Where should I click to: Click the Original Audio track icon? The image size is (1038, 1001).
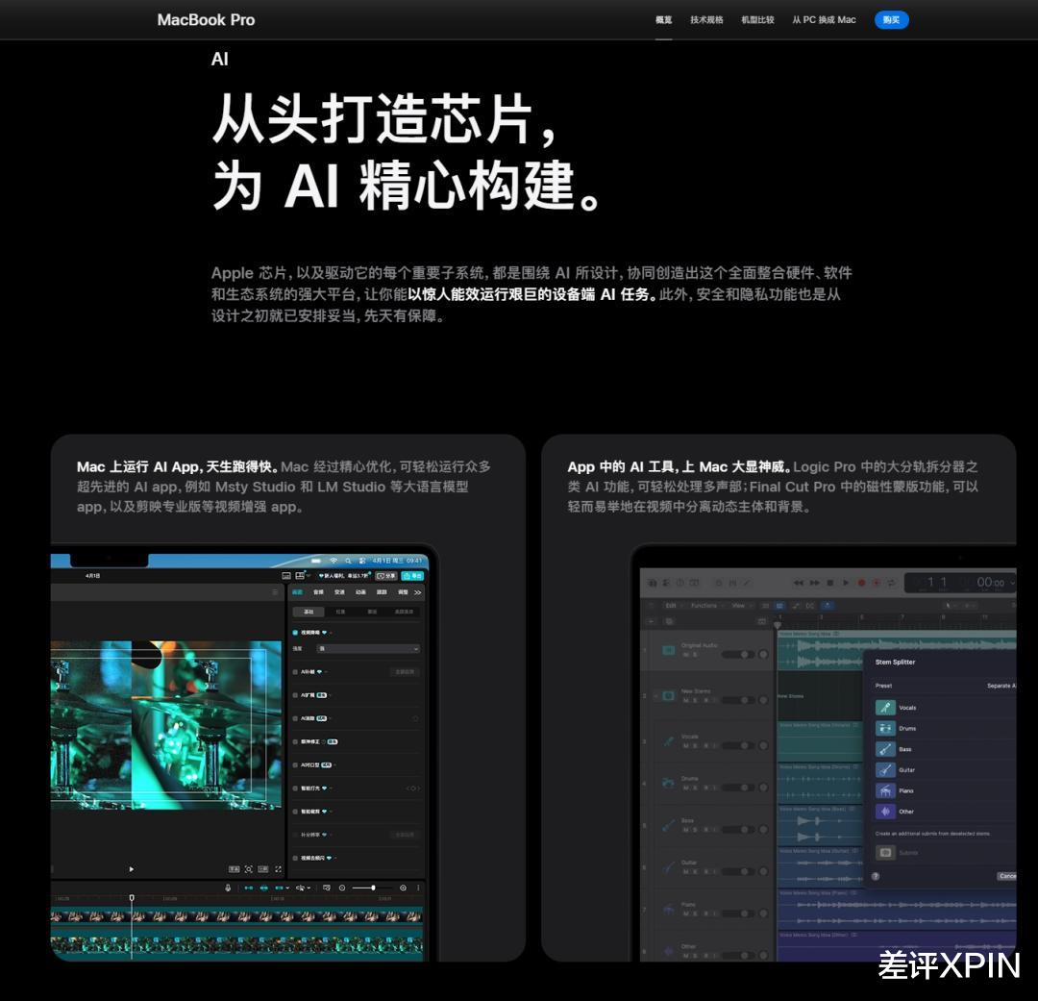[668, 650]
